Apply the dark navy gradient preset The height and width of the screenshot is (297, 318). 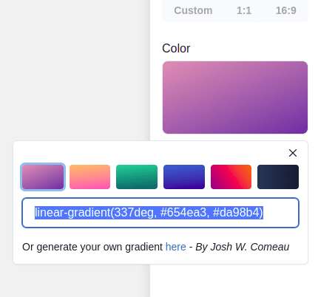(278, 177)
